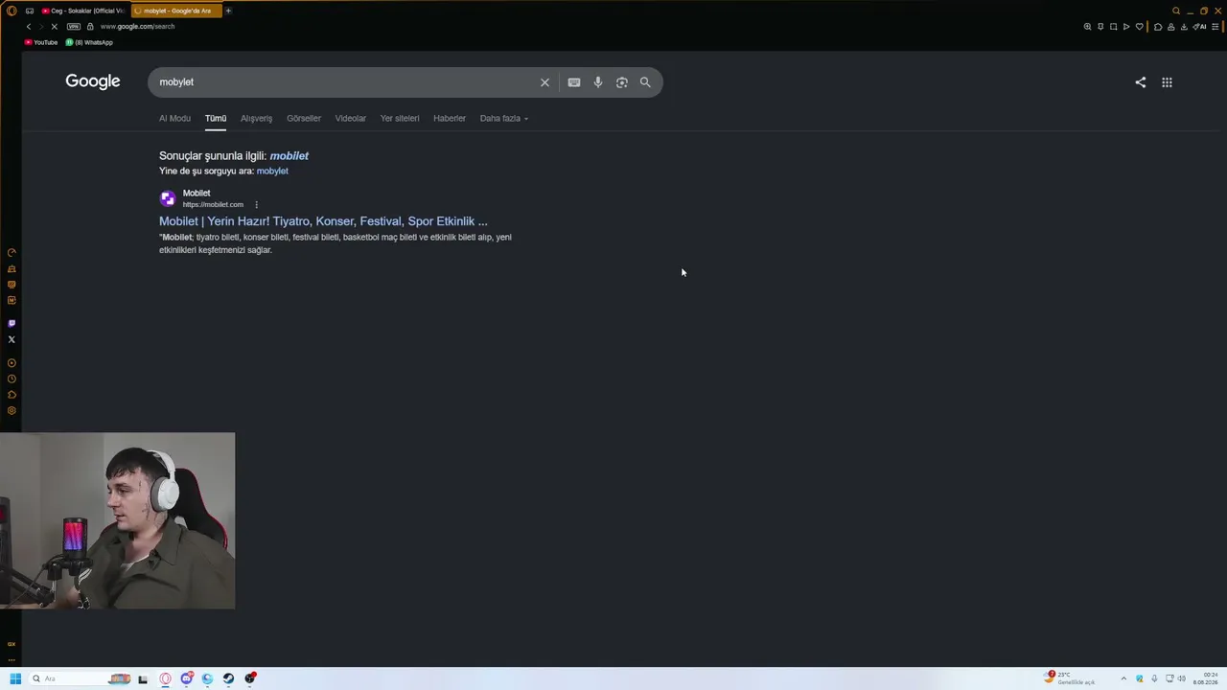Image resolution: width=1227 pixels, height=690 pixels.
Task: Open the Google apps grid
Action: pos(1167,82)
